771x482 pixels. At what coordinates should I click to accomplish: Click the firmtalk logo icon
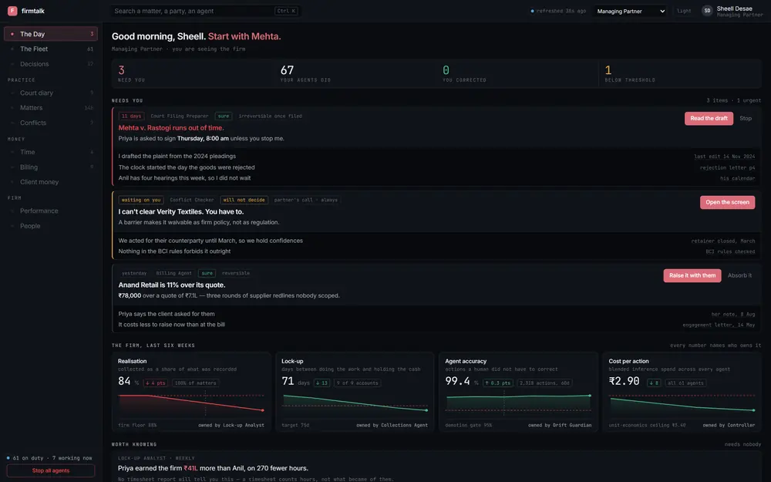[x=12, y=11]
